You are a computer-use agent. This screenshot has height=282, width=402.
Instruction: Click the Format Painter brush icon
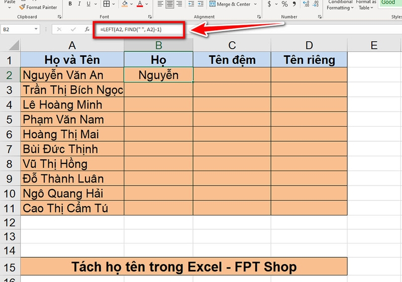click(22, 7)
